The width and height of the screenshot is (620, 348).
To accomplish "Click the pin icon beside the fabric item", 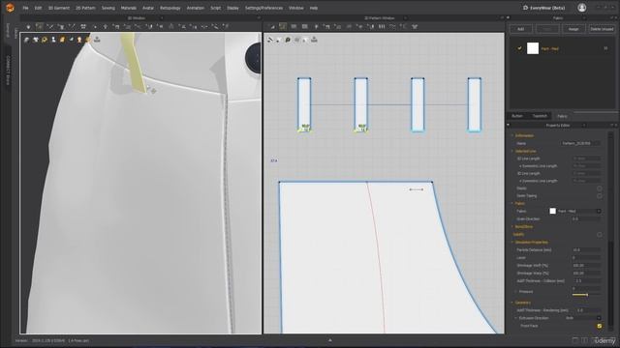I will tap(605, 48).
